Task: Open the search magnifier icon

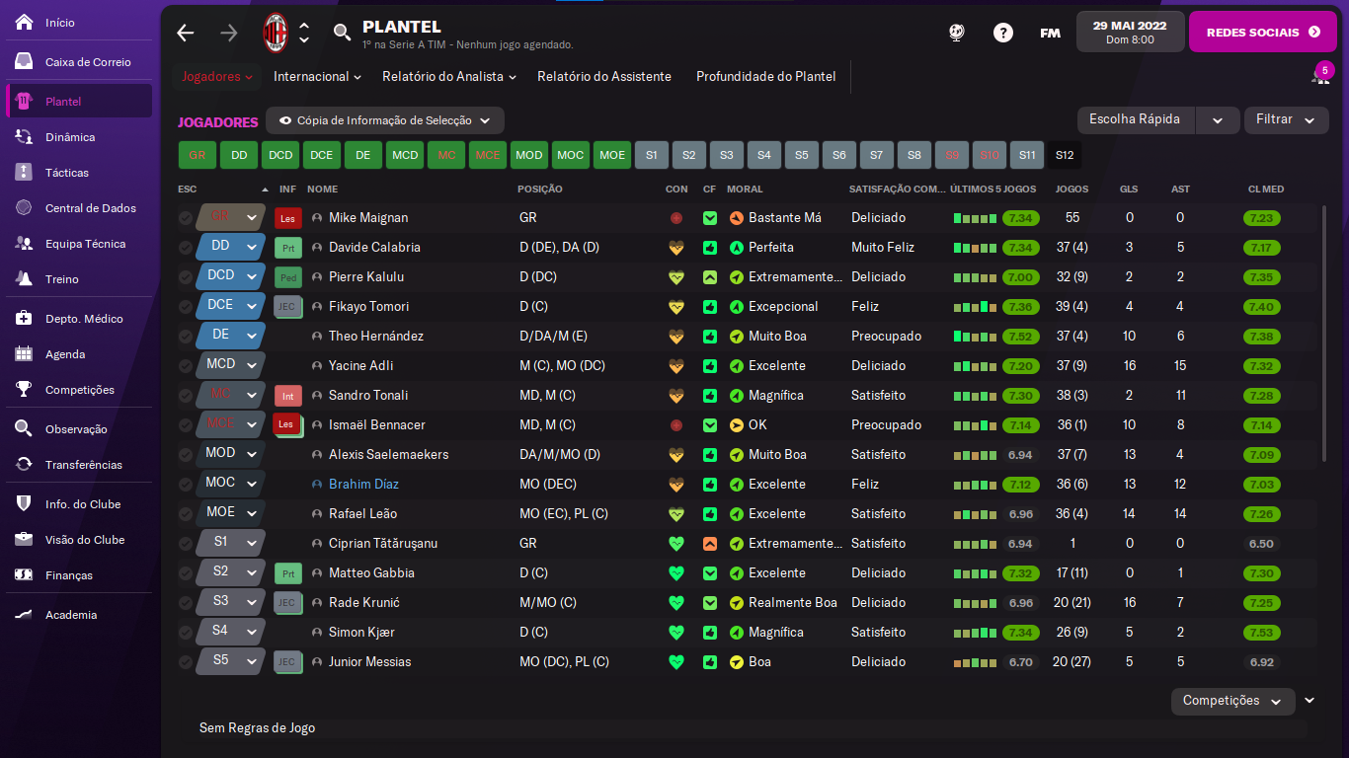Action: [342, 33]
